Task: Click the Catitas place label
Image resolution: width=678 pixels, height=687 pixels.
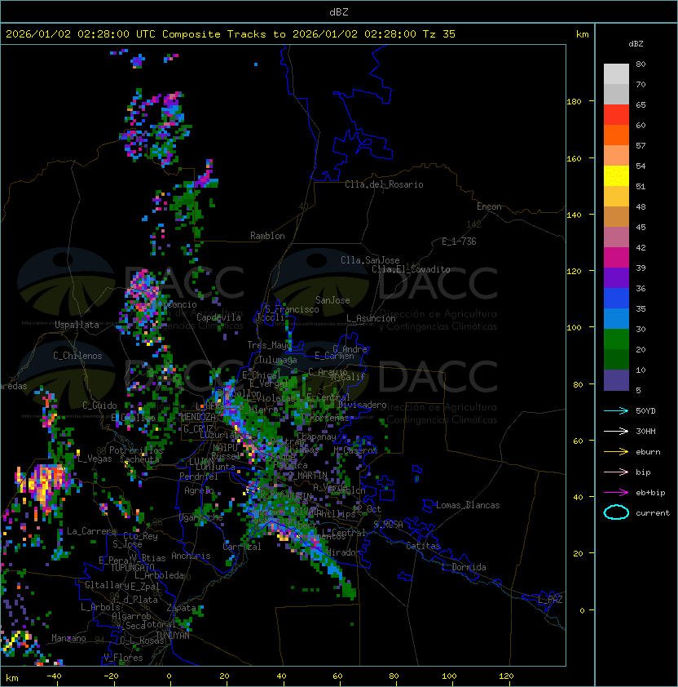Action: click(423, 546)
